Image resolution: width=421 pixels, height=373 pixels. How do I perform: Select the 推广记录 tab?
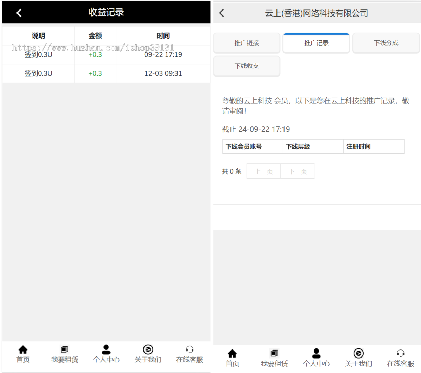[316, 43]
